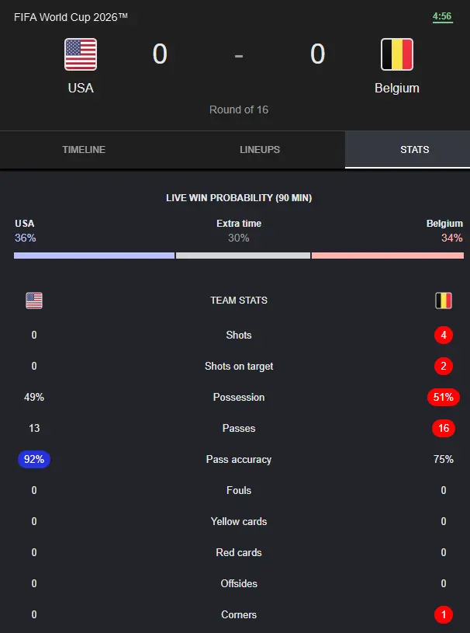Click the red Passes badge showing 16
The width and height of the screenshot is (470, 633).
tap(444, 428)
